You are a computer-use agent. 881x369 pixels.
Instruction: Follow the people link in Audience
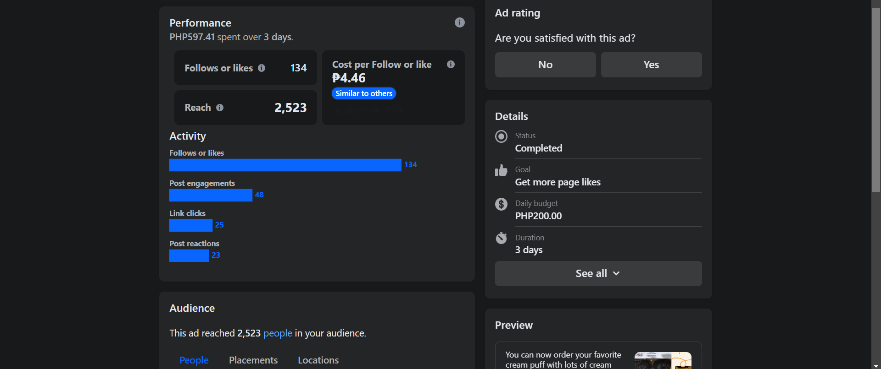point(278,333)
